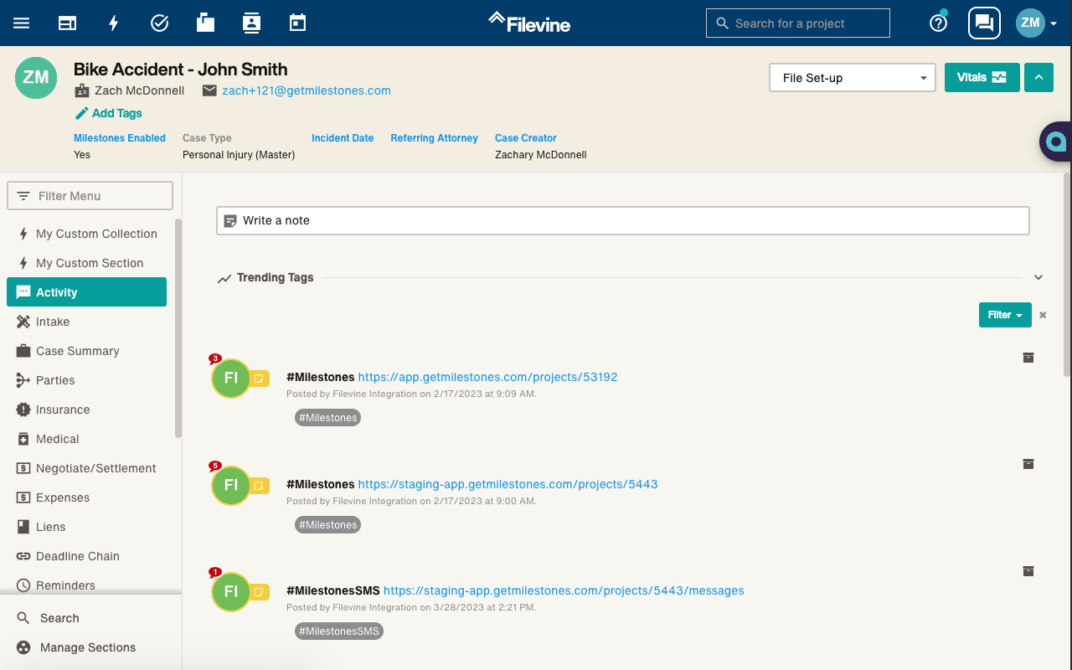
Task: Open the staging-app projects/5443 link
Action: coord(508,484)
